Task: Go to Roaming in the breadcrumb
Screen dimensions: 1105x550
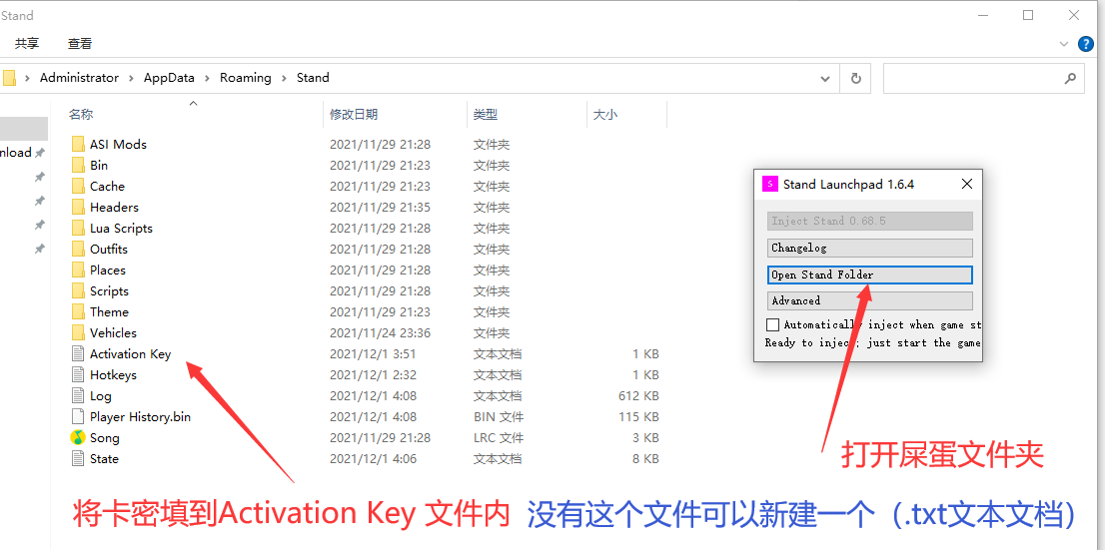Action: tap(245, 78)
